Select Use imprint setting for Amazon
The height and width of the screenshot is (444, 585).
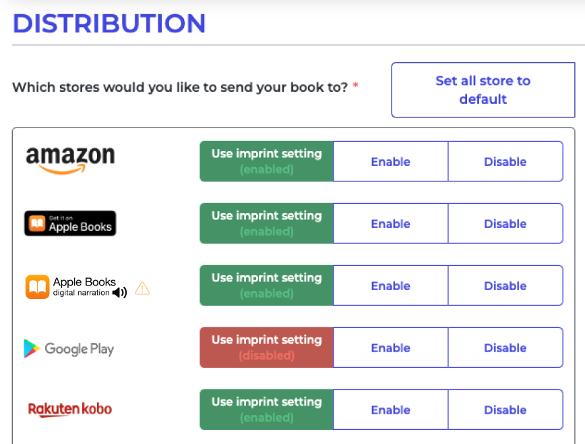point(266,161)
